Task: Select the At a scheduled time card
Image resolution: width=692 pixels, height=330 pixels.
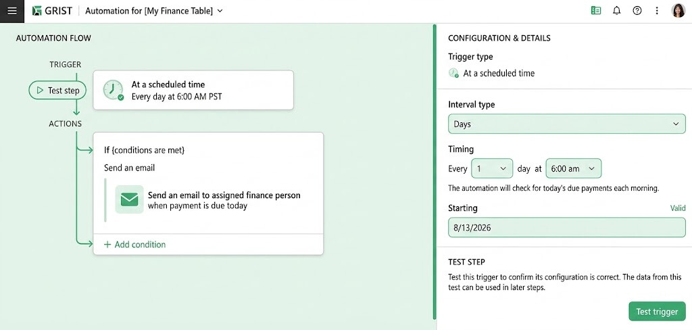Action: point(193,90)
